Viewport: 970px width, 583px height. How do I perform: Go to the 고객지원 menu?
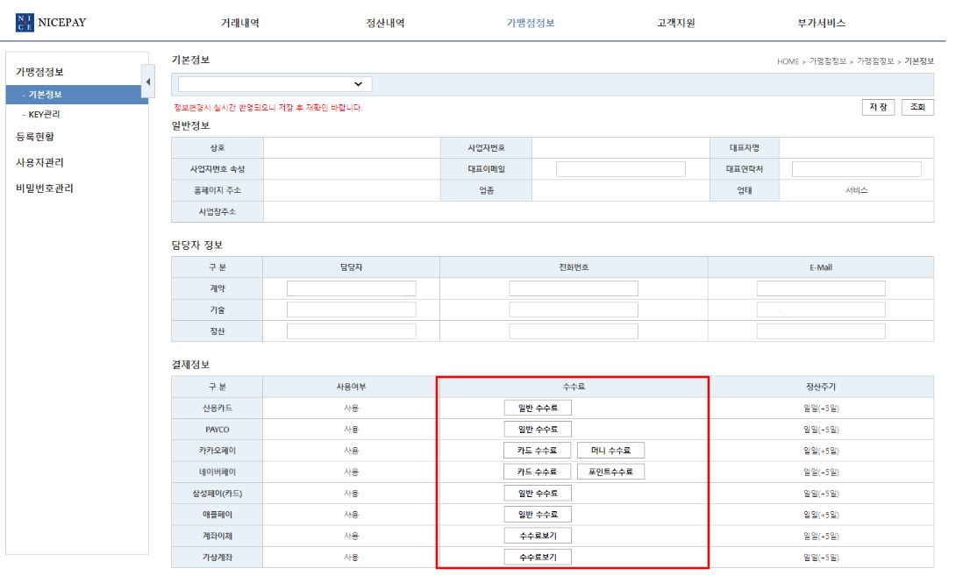(x=675, y=22)
